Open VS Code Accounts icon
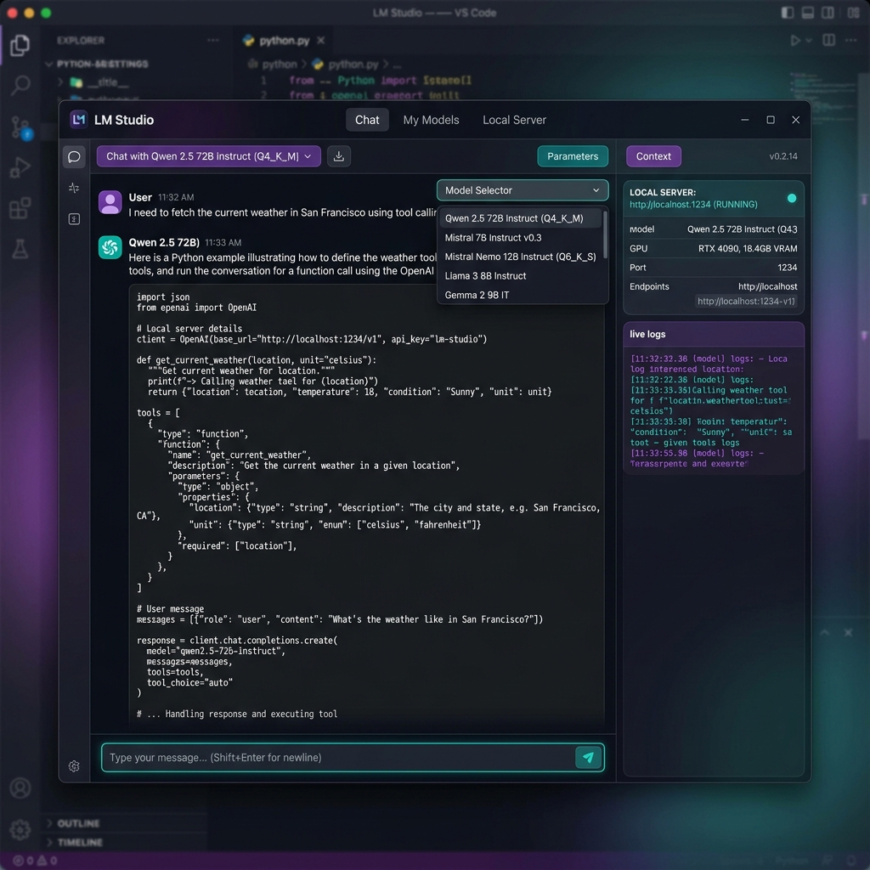This screenshot has width=870, height=870. tap(20, 788)
